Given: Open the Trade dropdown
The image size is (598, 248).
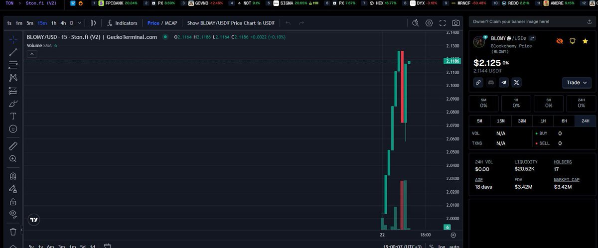Looking at the screenshot, I should (577, 83).
